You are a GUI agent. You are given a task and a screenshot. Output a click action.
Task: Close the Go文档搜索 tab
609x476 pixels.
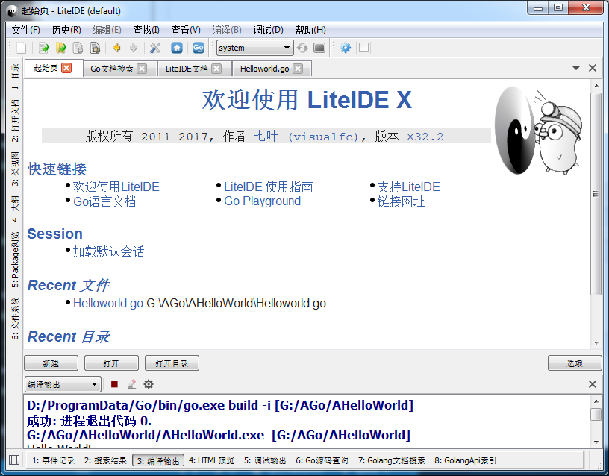142,69
